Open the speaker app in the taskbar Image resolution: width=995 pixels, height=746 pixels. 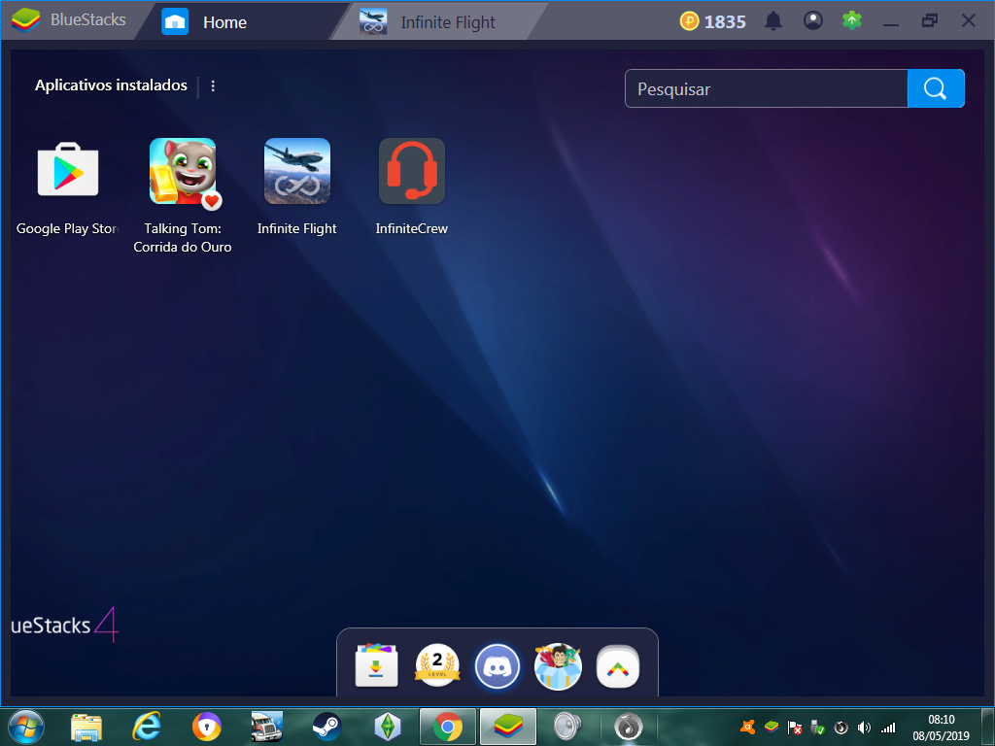(567, 727)
